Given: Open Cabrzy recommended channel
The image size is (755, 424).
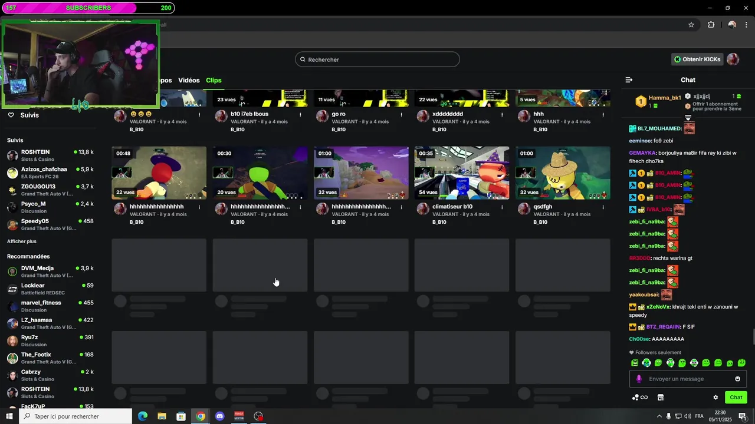Looking at the screenshot, I should pyautogui.click(x=50, y=375).
